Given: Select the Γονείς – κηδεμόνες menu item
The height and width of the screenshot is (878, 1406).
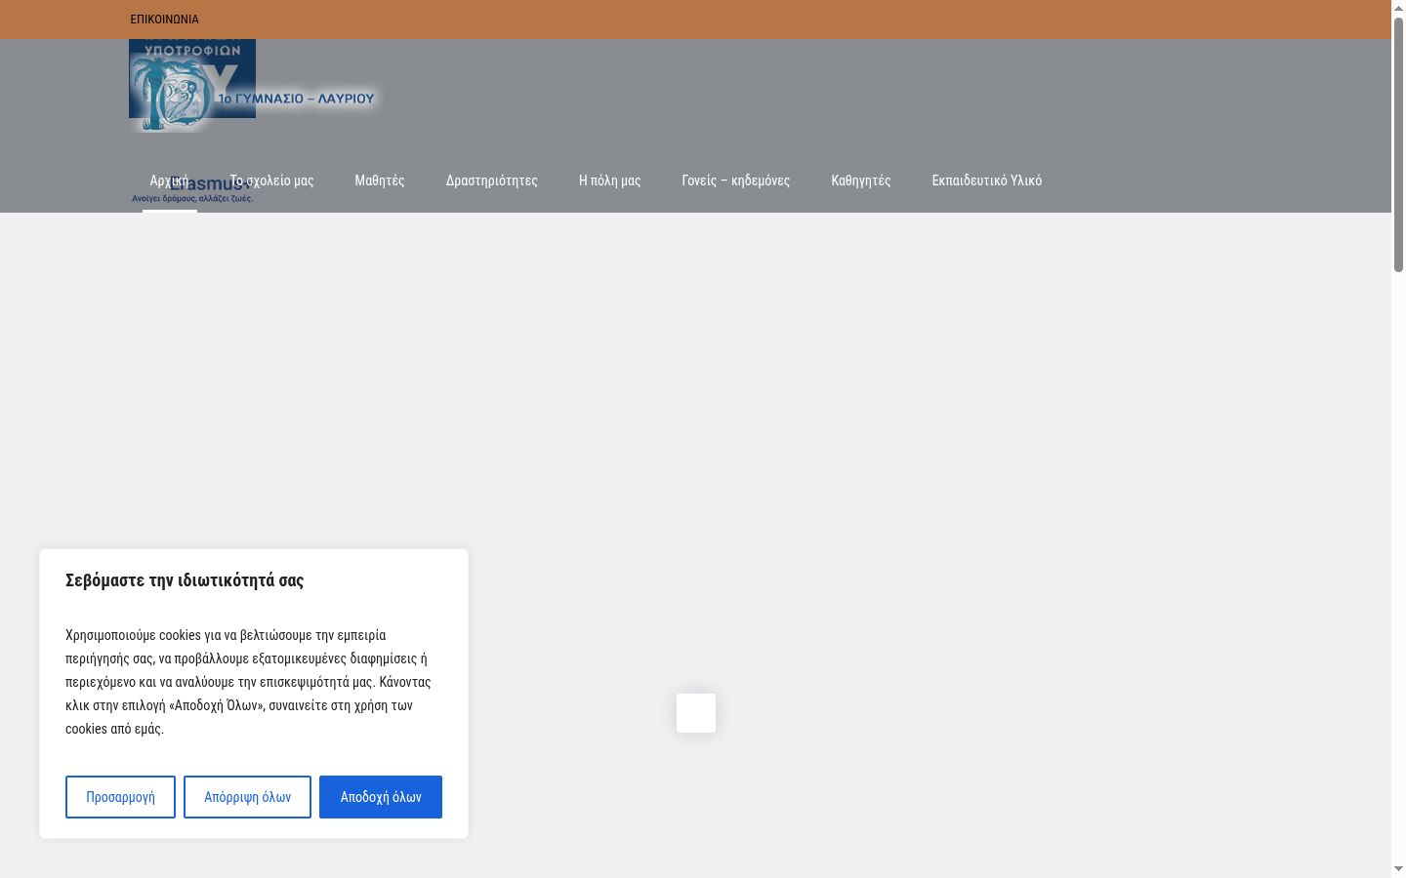Looking at the screenshot, I should pyautogui.click(x=736, y=180).
